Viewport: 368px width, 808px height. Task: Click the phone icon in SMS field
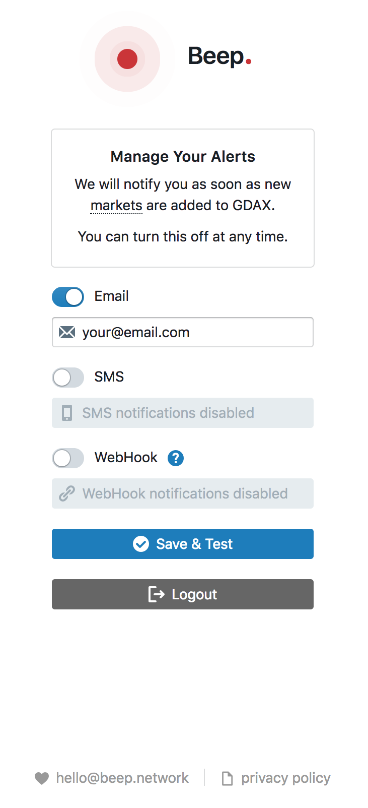[x=67, y=413]
